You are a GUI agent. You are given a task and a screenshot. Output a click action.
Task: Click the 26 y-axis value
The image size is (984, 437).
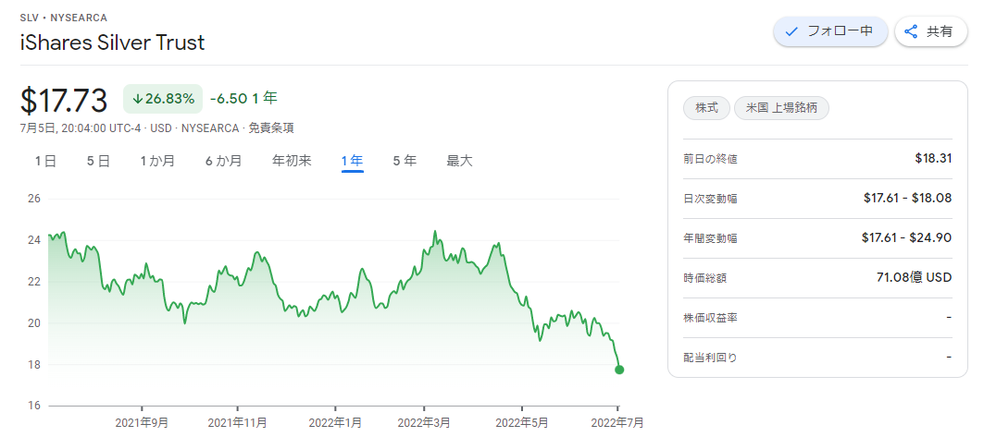(34, 199)
